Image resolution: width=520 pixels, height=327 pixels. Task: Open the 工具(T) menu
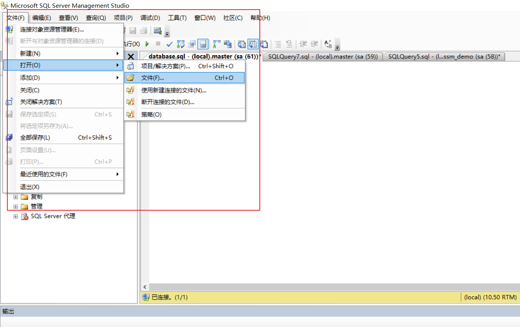pyautogui.click(x=177, y=18)
